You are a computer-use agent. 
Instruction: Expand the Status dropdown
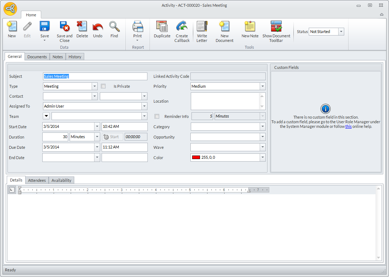coord(341,32)
